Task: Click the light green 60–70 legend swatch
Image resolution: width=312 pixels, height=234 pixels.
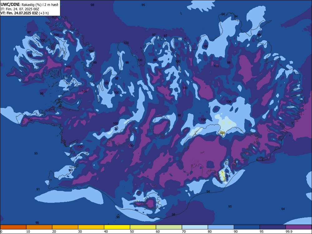Action: point(169,227)
